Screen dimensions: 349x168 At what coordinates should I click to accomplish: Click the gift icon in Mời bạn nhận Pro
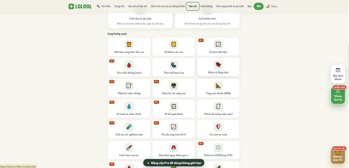[338, 152]
